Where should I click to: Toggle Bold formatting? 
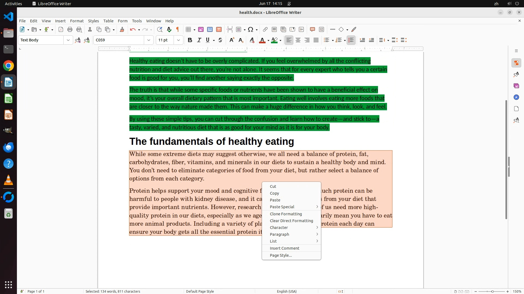coord(190,40)
